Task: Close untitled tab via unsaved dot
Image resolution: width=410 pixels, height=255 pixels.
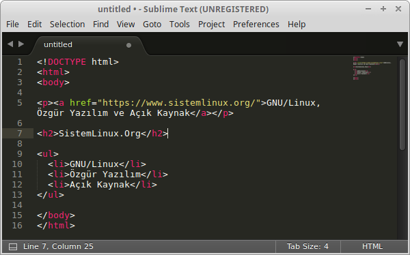Action: point(128,45)
